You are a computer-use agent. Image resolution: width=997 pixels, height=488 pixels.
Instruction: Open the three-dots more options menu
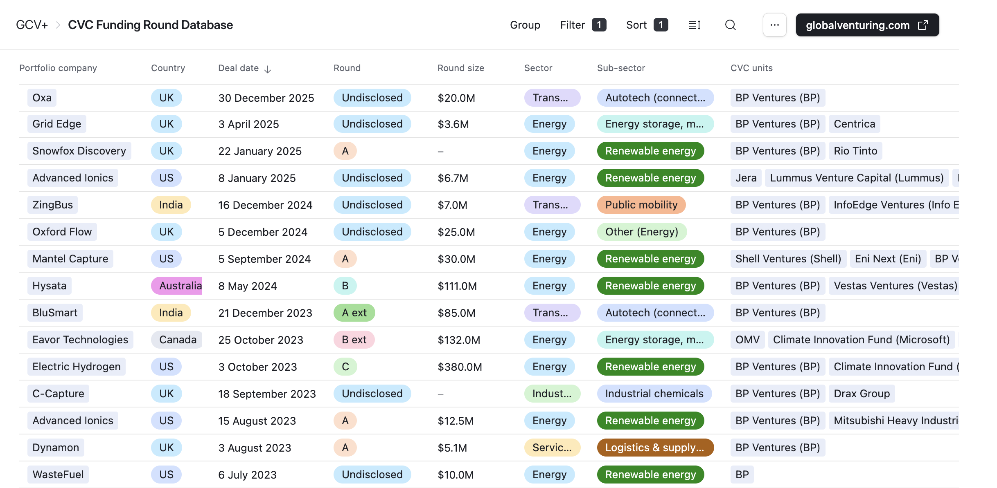coord(774,25)
